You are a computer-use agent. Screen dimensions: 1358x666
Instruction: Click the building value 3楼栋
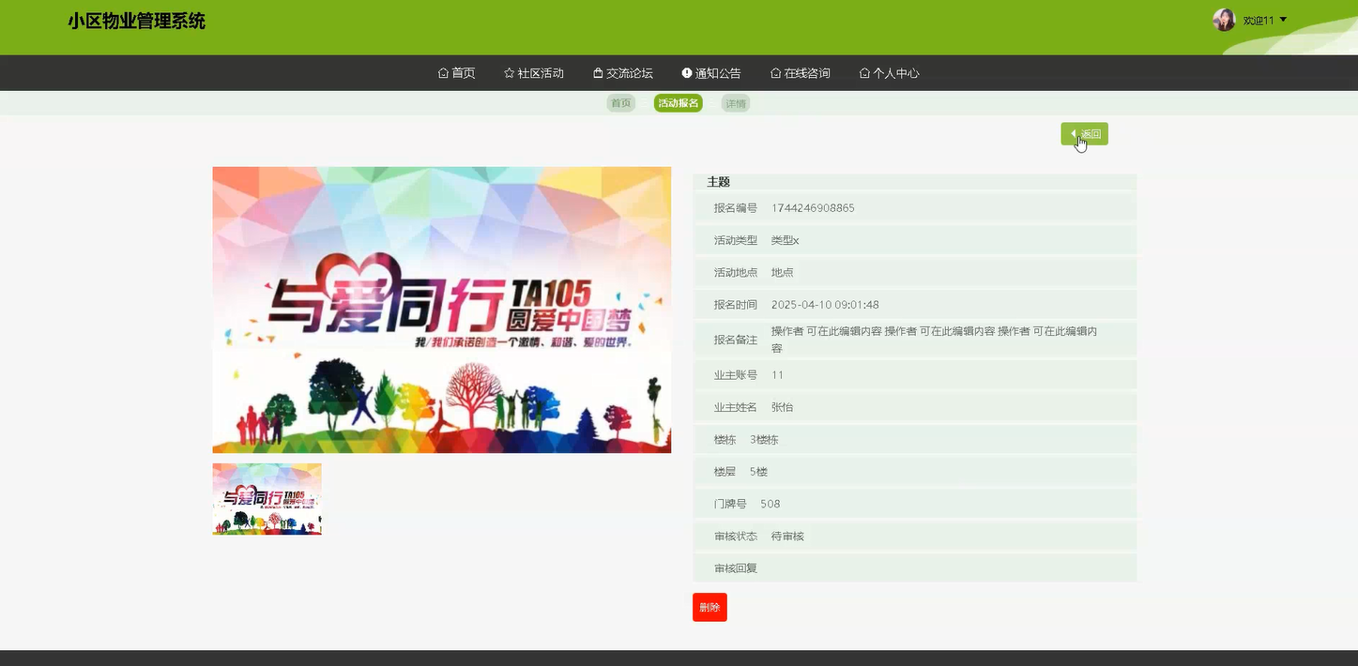(x=764, y=439)
